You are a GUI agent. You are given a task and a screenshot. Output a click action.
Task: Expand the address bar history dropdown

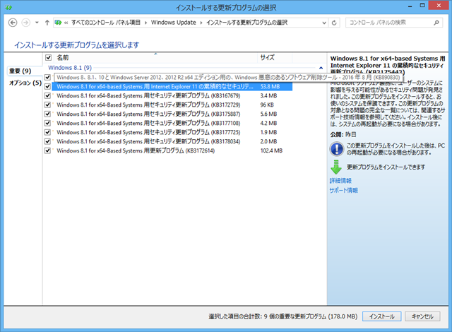pos(324,23)
